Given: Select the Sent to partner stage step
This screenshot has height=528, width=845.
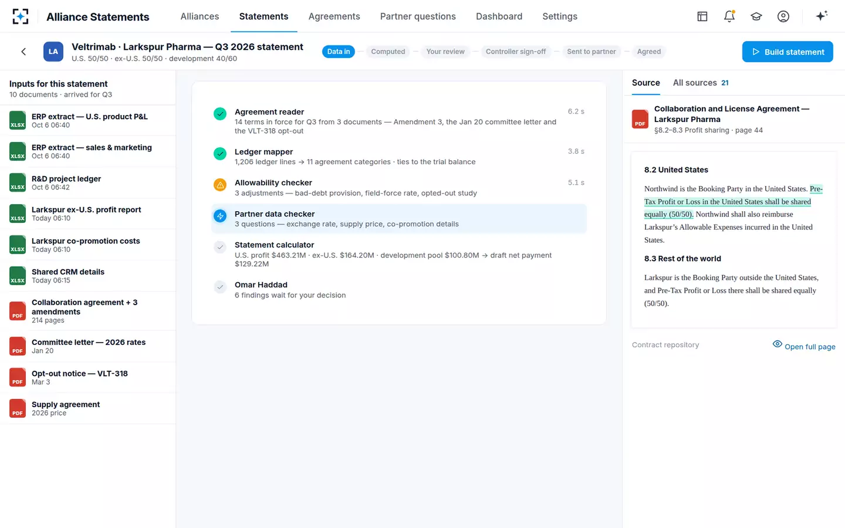Looking at the screenshot, I should click(591, 52).
